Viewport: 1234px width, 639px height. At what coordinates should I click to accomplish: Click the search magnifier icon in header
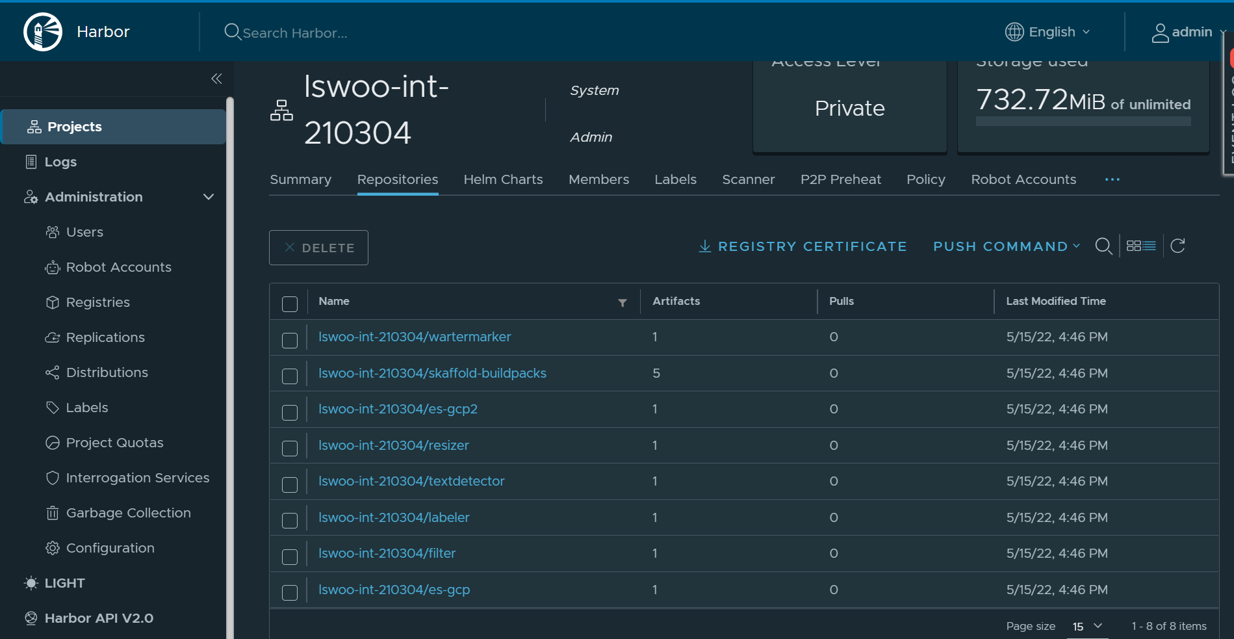[x=232, y=31]
